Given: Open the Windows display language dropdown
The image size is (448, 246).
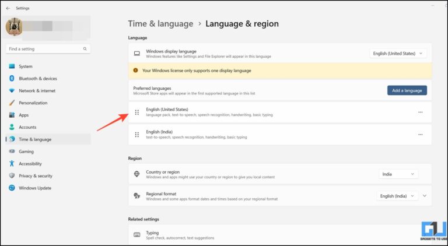Looking at the screenshot, I should tap(398, 54).
